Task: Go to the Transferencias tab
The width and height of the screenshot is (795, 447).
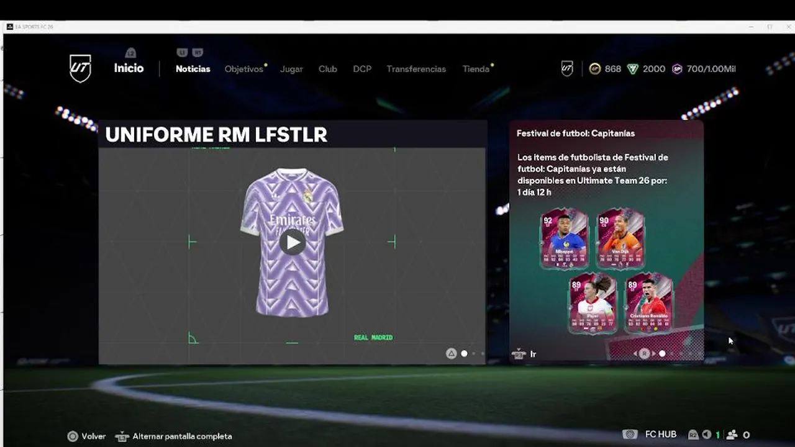Action: coord(416,69)
